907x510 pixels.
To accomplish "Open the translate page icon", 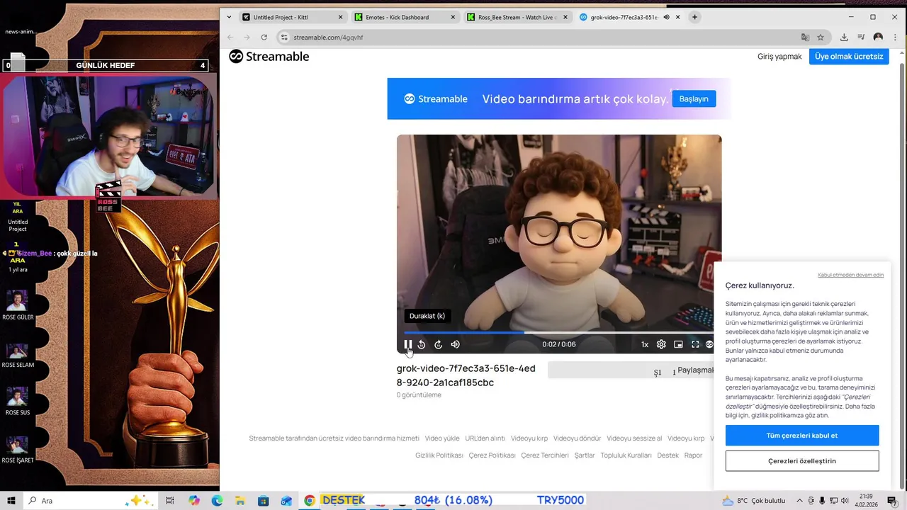I will [805, 37].
